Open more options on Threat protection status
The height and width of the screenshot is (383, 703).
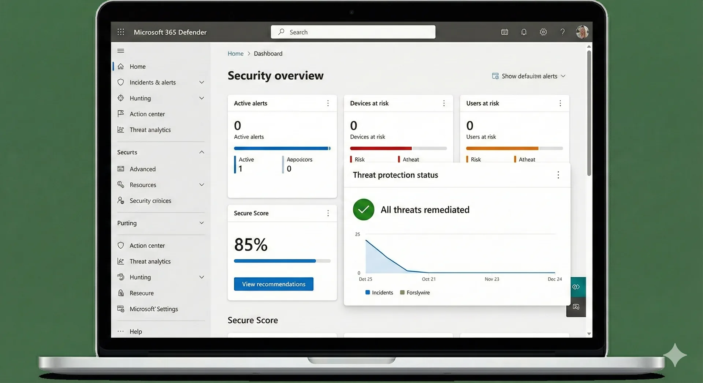pos(558,175)
